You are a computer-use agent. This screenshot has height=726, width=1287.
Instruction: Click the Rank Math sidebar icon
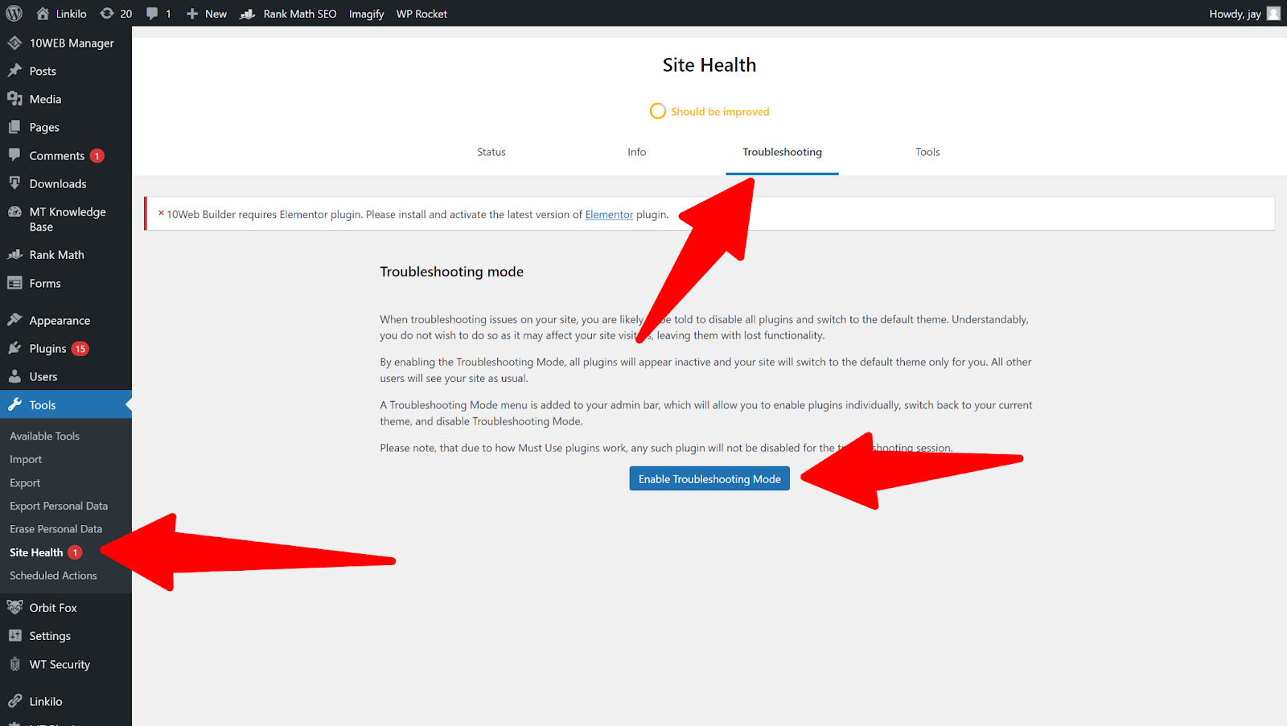(14, 255)
